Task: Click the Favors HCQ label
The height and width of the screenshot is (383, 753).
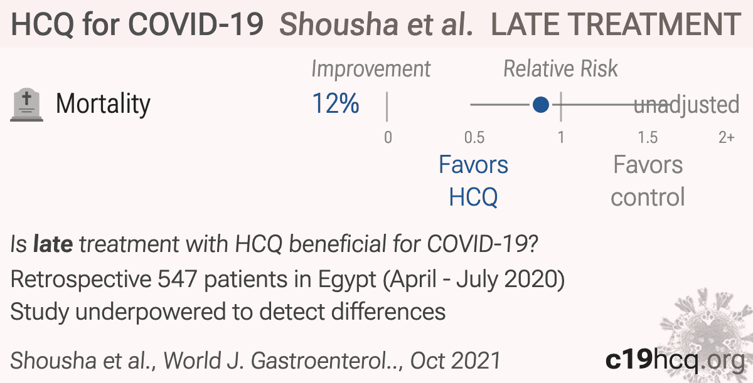Action: 473,181
